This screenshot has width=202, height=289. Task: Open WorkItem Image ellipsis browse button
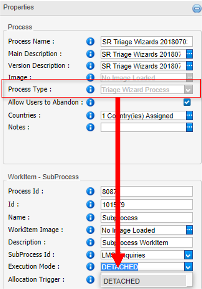(190, 230)
